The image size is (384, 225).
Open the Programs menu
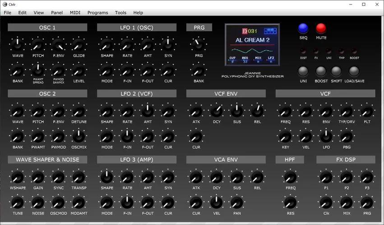tap(97, 13)
